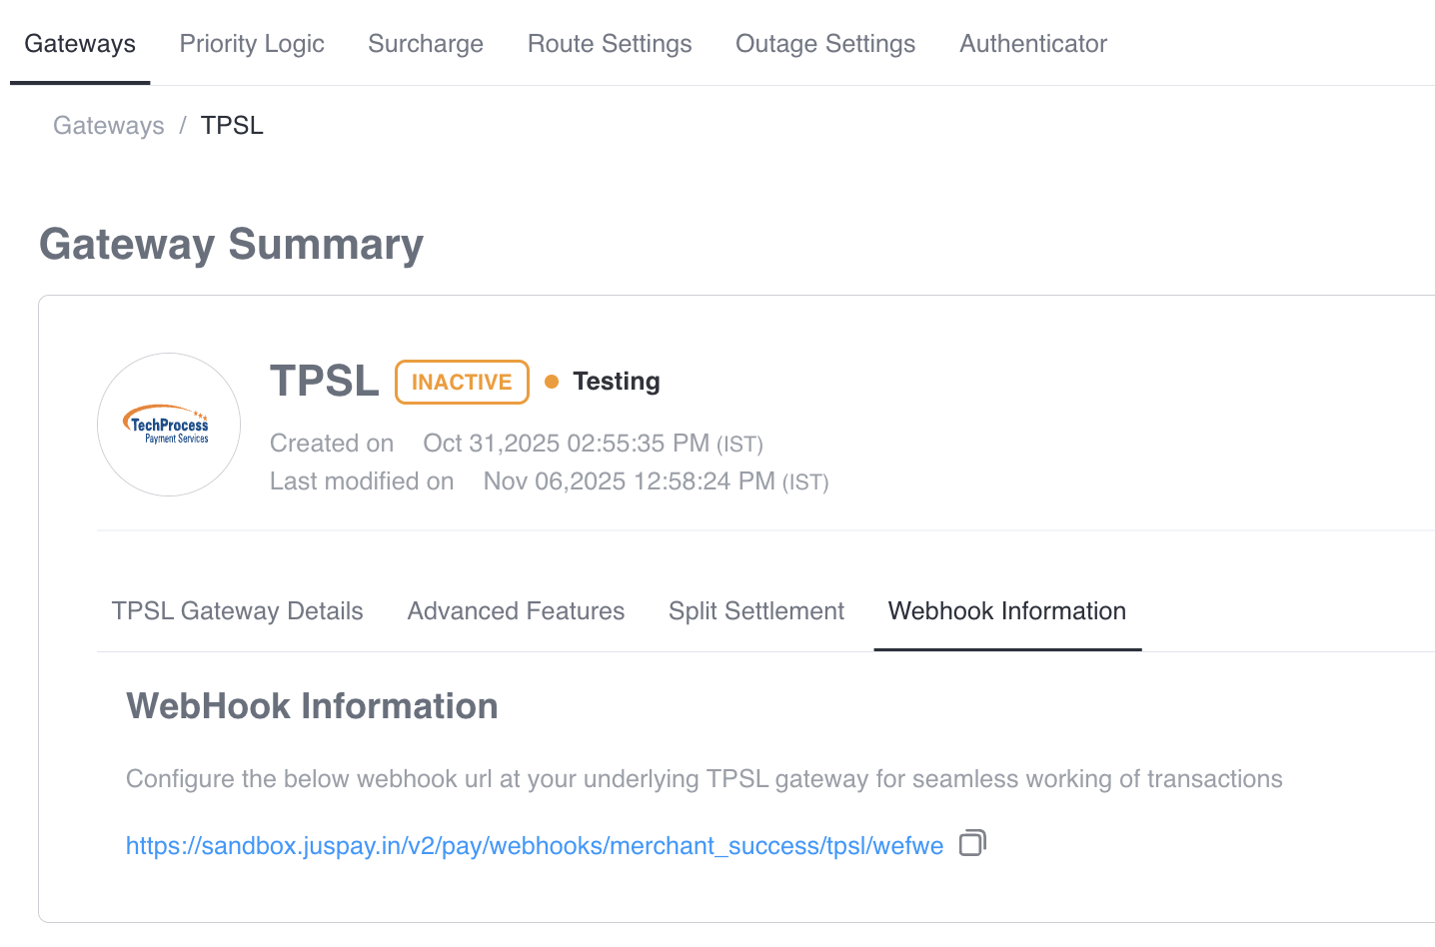Click the TPSL gateway name heading

click(325, 381)
